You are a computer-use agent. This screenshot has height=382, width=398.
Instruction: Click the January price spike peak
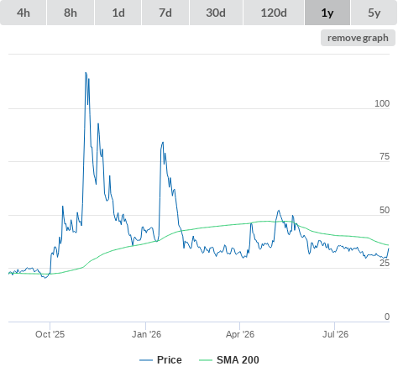click(163, 143)
